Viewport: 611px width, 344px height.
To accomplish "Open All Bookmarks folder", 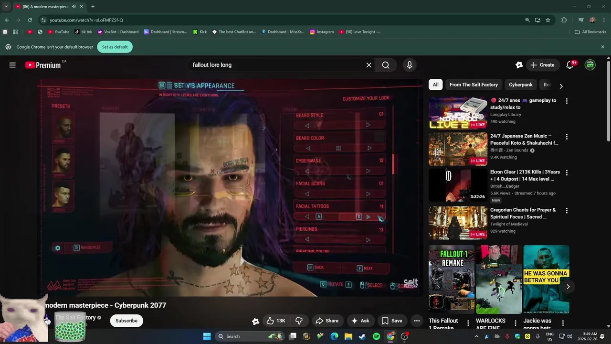I will click(590, 32).
